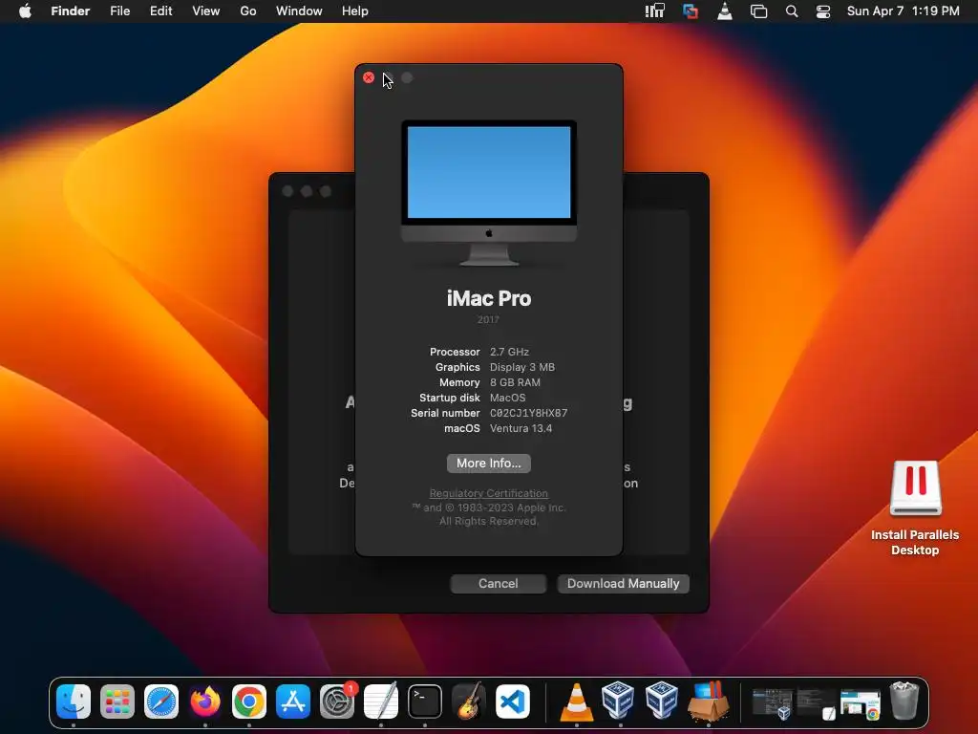
Task: Click the "Graphics" label
Action: [x=457, y=367]
